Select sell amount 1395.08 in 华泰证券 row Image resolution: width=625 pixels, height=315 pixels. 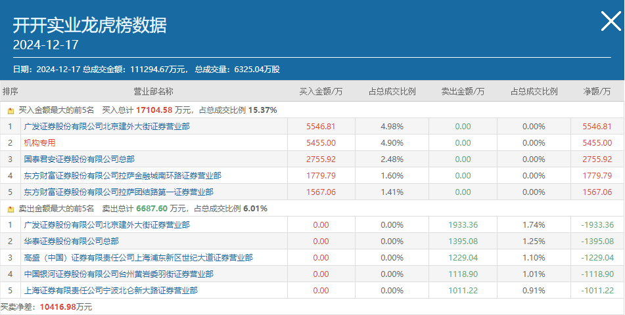[463, 241]
